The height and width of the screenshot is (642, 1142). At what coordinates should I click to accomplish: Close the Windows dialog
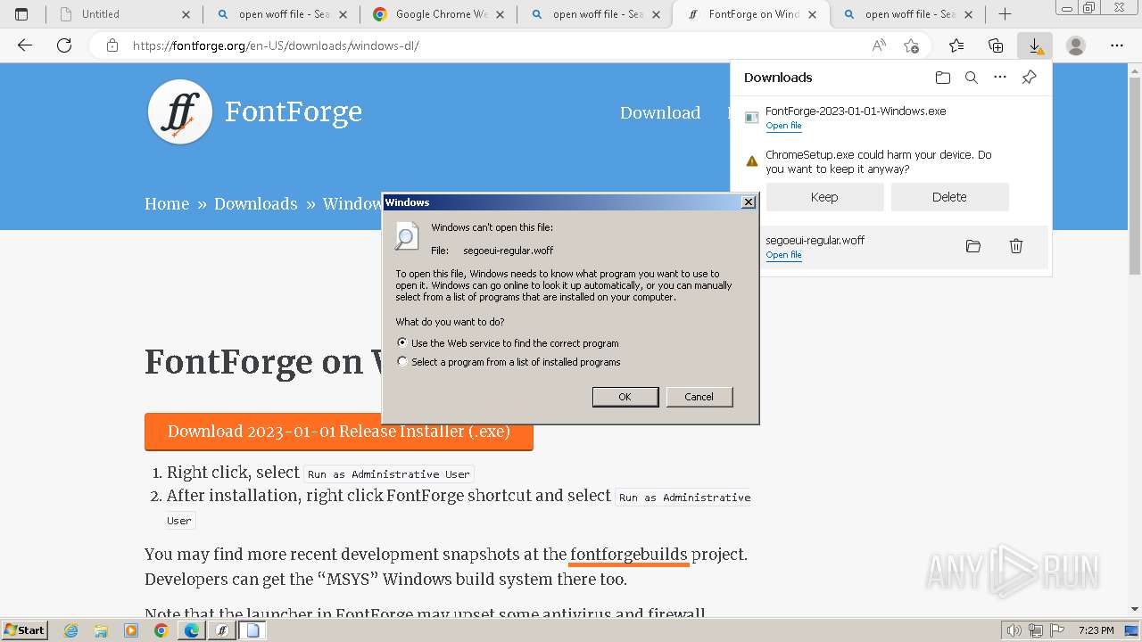[x=749, y=202]
